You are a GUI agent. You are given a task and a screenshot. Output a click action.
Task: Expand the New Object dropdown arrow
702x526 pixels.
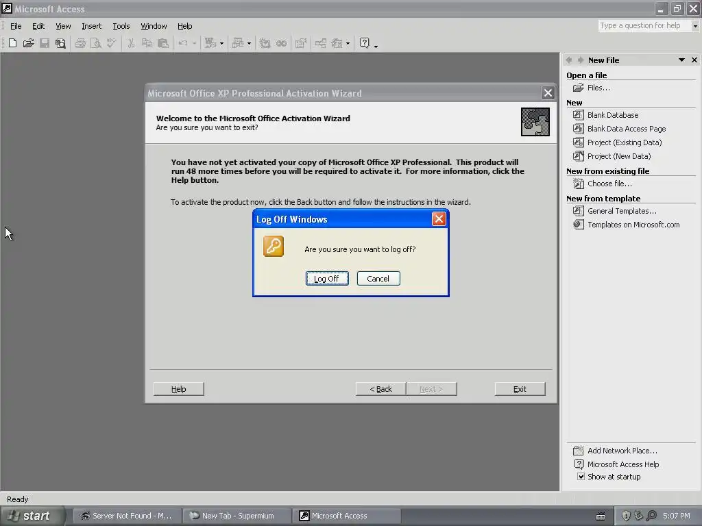click(348, 43)
